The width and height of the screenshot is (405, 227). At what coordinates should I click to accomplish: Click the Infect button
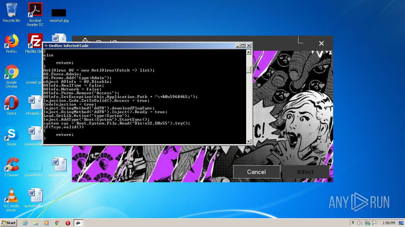[305, 172]
